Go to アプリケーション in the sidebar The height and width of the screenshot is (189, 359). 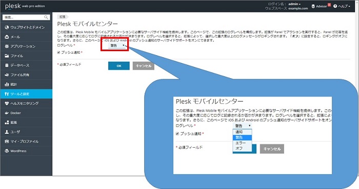pyautogui.click(x=26, y=46)
